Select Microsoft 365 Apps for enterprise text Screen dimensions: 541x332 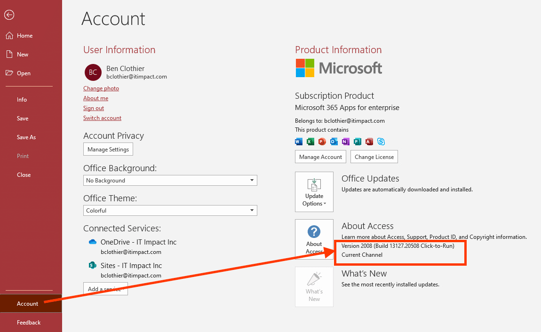coord(347,108)
